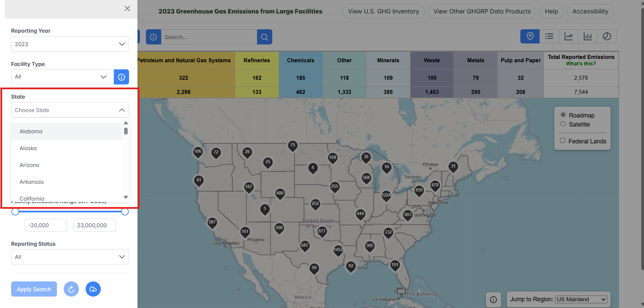This screenshot has width=644, height=308.
Task: Open View Other GHGRP Data Products
Action: pyautogui.click(x=482, y=11)
